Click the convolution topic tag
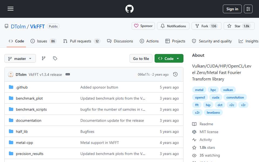 (x=235, y=97)
